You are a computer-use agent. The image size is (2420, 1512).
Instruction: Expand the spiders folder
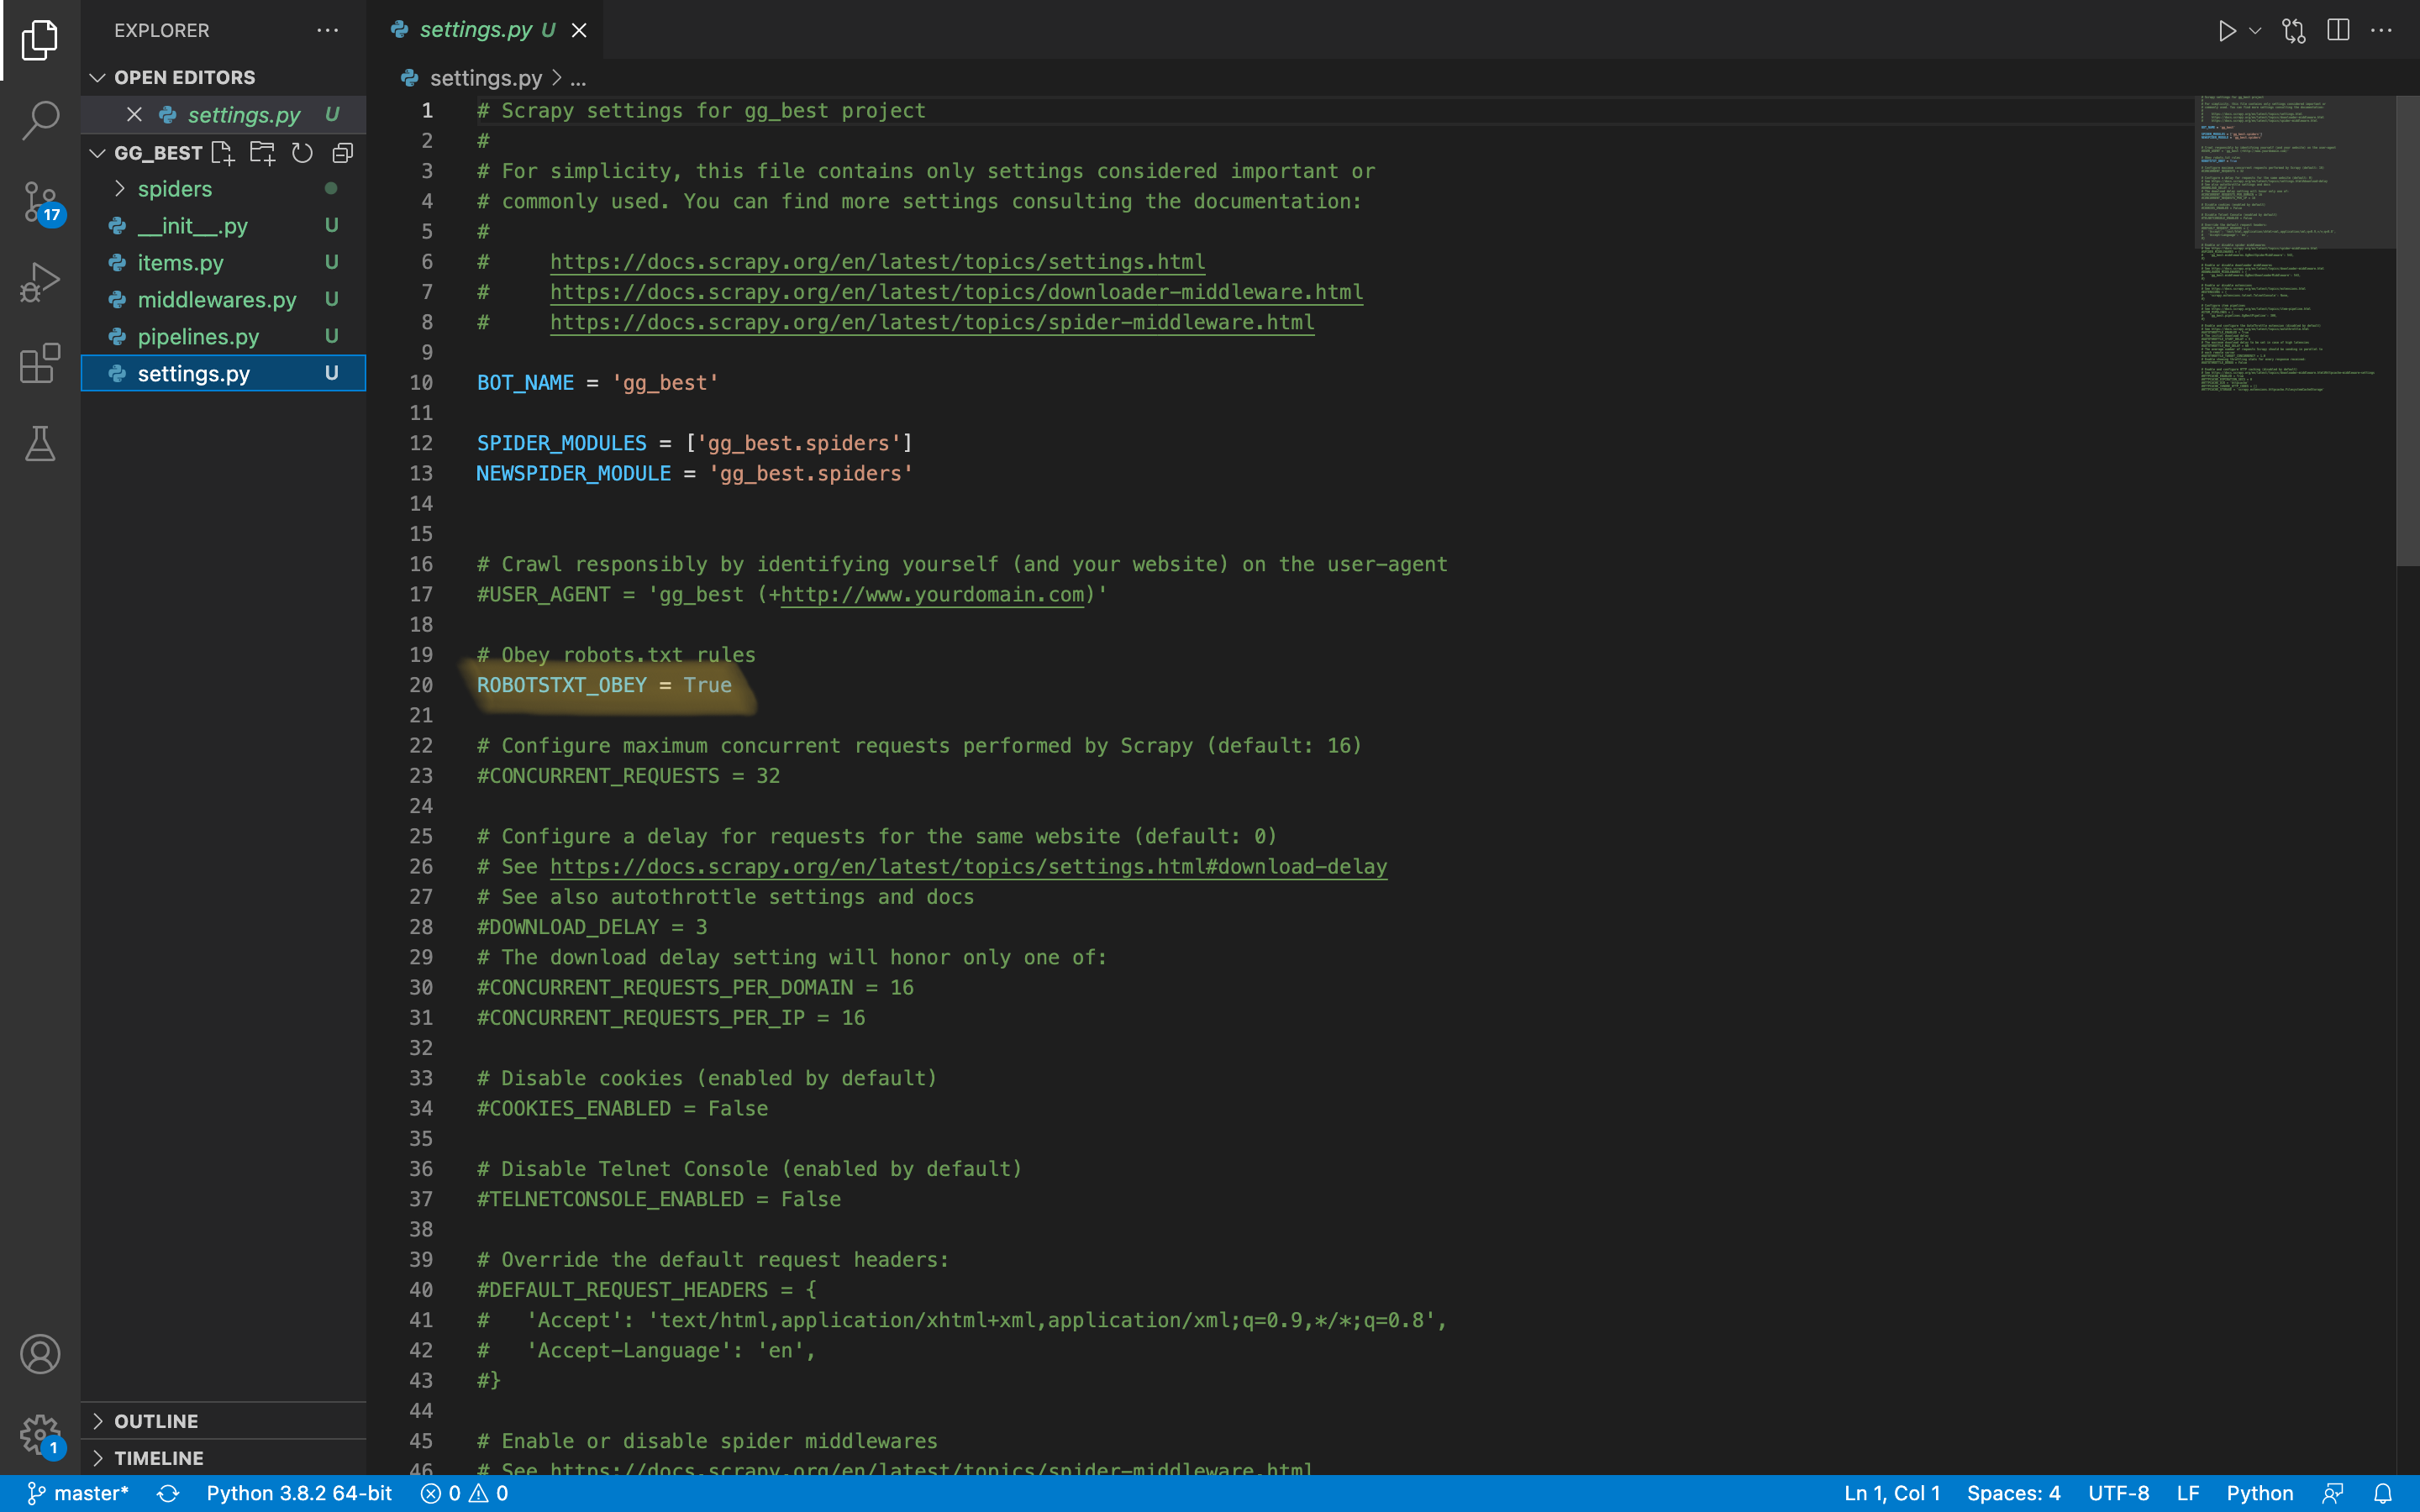pyautogui.click(x=224, y=189)
